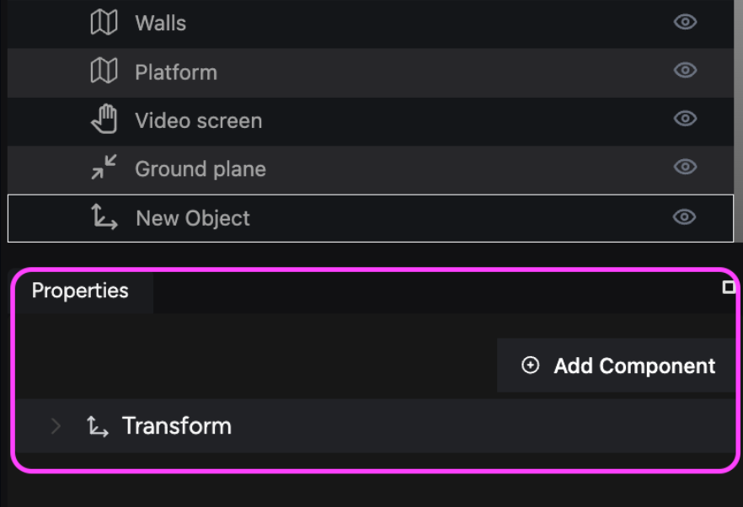
Task: Open the Properties tab
Action: [x=80, y=291]
